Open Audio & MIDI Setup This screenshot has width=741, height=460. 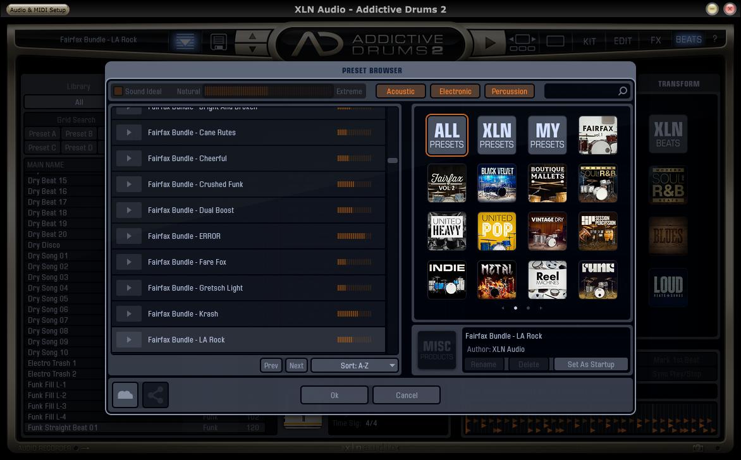coord(38,9)
